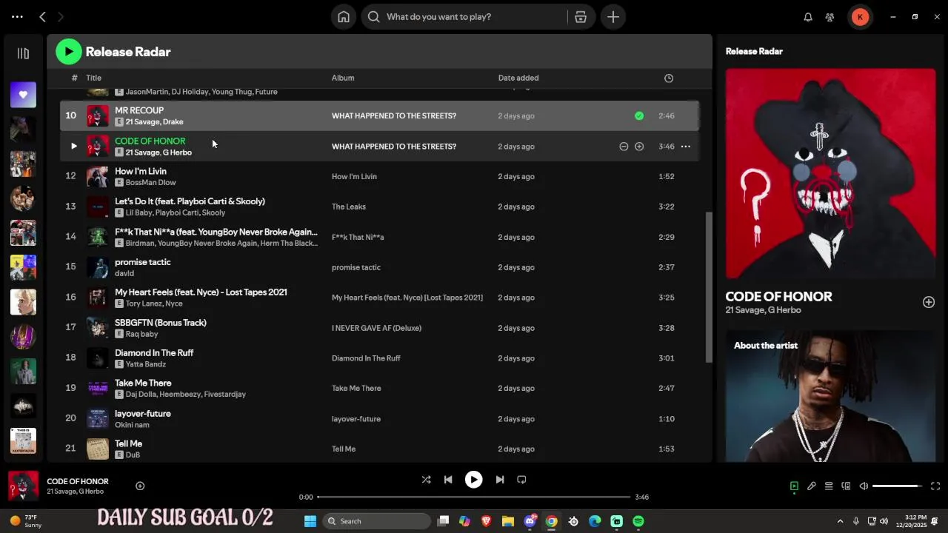Sort by the duration clock icon header
The width and height of the screenshot is (948, 533).
click(x=669, y=78)
